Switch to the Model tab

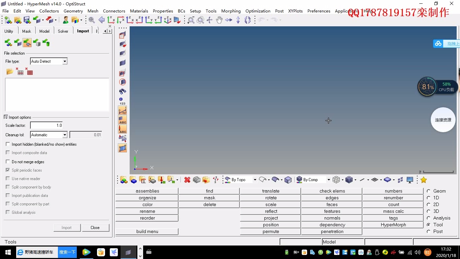pyautogui.click(x=44, y=31)
